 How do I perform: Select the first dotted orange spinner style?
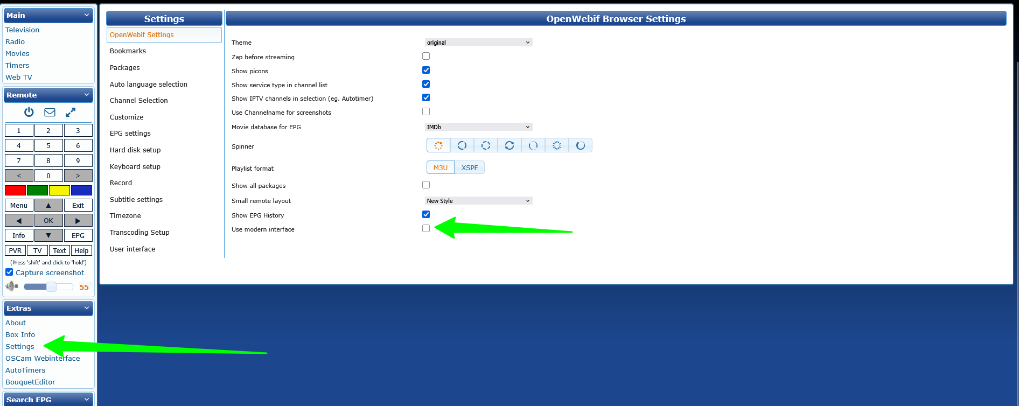(438, 145)
